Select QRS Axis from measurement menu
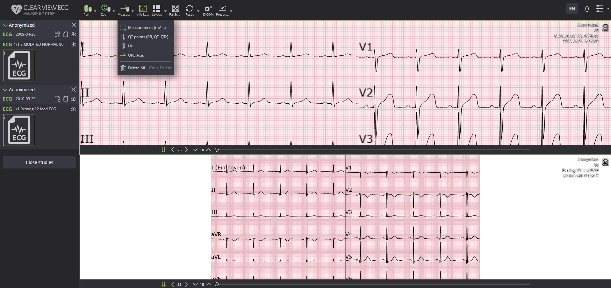This screenshot has height=288, width=611. [136, 55]
